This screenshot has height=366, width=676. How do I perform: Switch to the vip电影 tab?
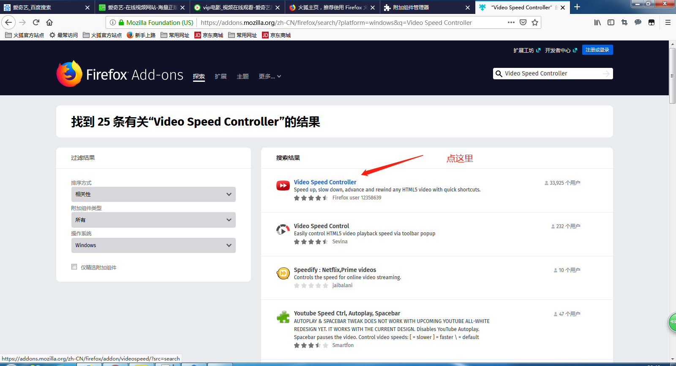[237, 8]
